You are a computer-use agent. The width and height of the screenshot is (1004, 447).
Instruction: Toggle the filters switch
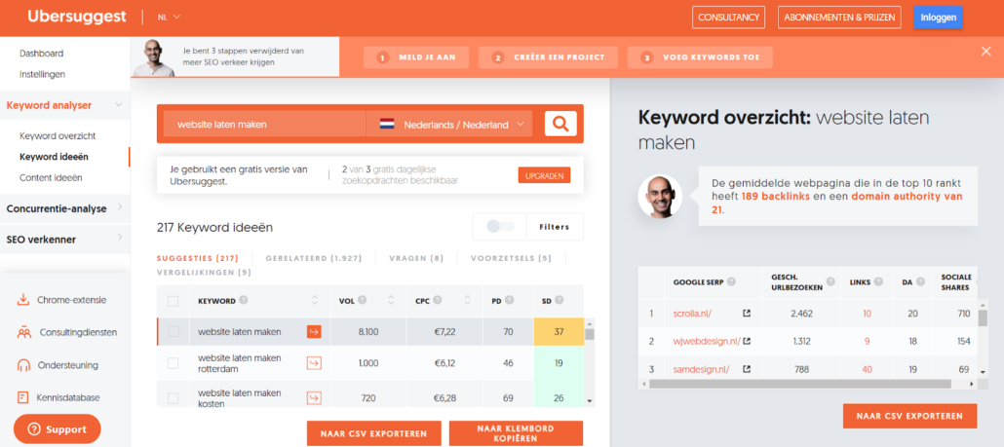click(x=499, y=226)
